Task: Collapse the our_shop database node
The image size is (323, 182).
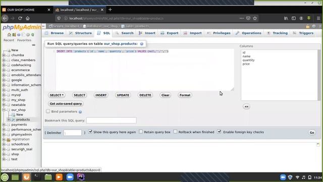Action: coord(4,110)
